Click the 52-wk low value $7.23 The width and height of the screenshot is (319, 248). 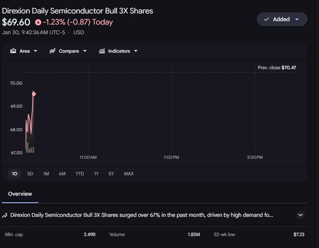299,235
